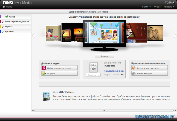Select the sunset silhouette slideshow template
The image size is (177, 121).
click(72, 33)
